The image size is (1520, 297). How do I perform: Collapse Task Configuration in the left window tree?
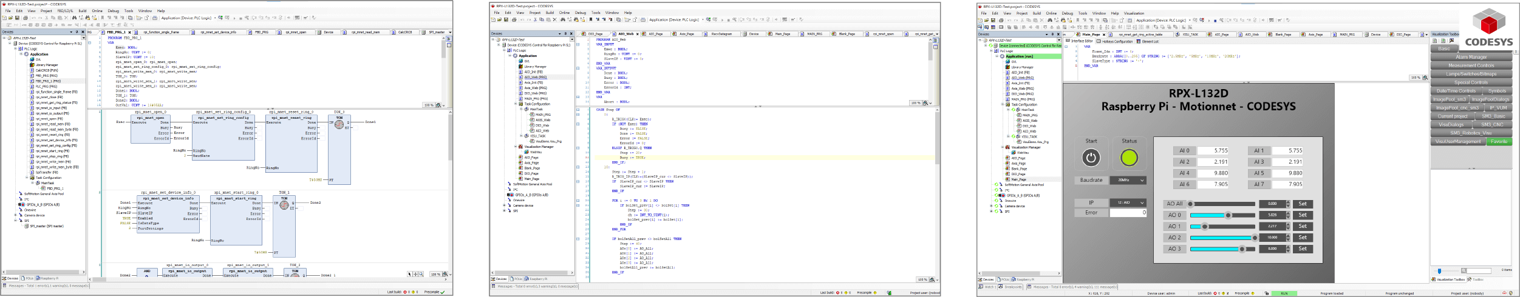coord(27,178)
